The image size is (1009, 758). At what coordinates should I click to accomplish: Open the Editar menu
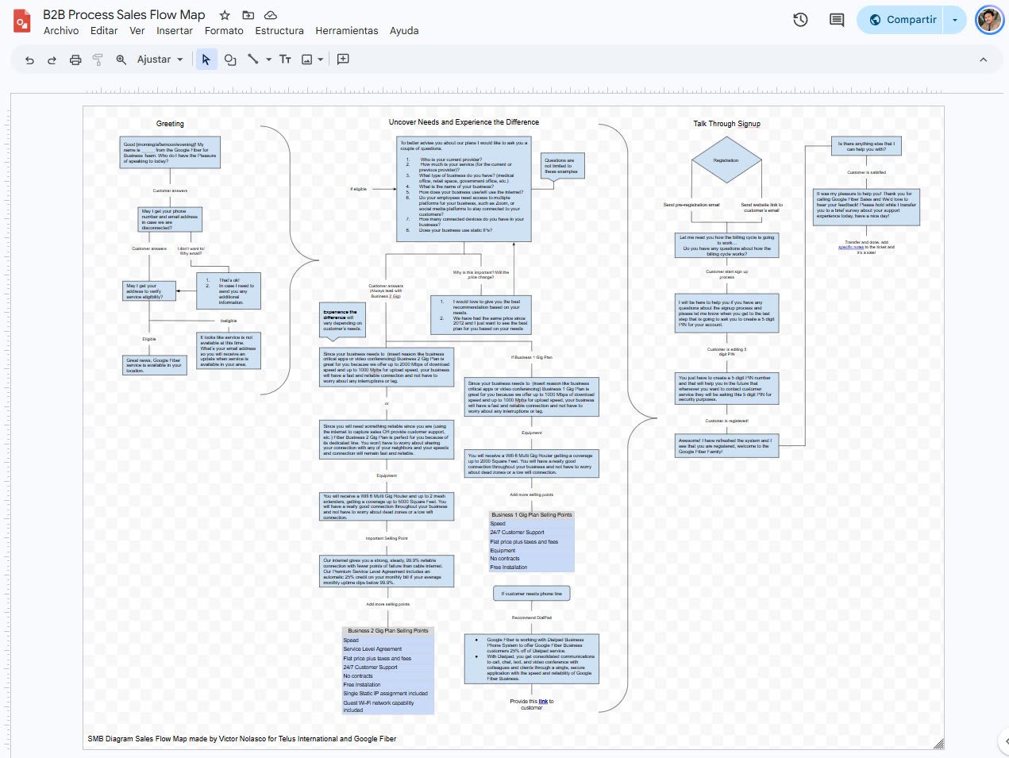(x=104, y=31)
